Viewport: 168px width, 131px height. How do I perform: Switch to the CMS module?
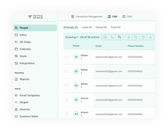(x=127, y=17)
